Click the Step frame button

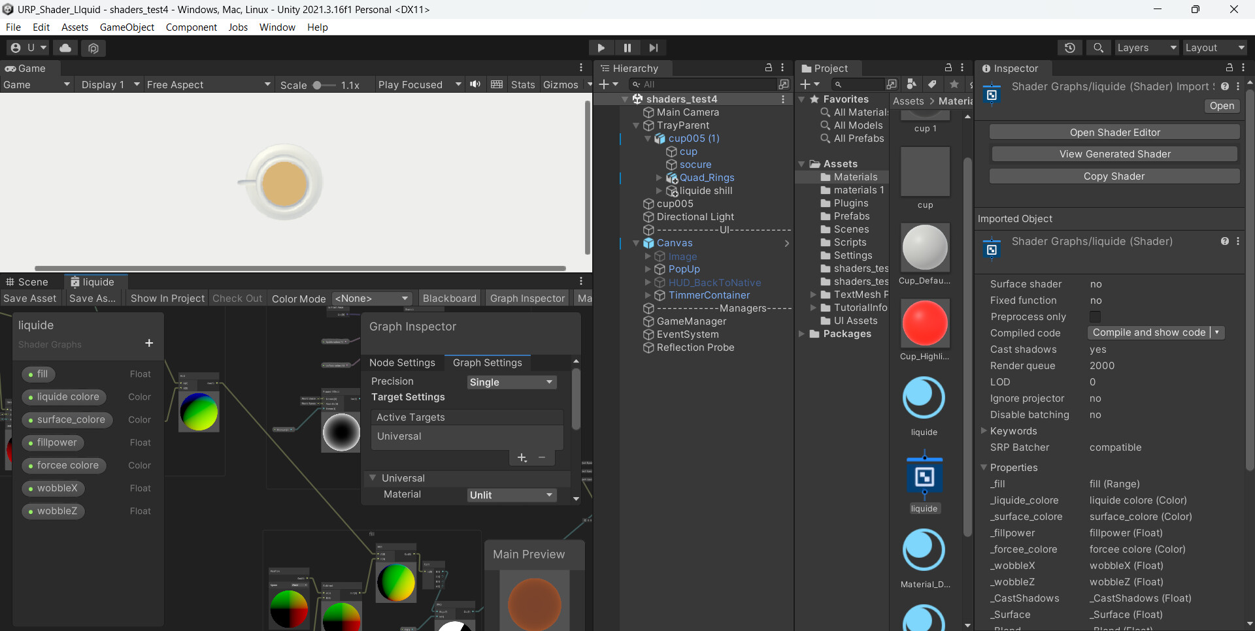tap(654, 48)
